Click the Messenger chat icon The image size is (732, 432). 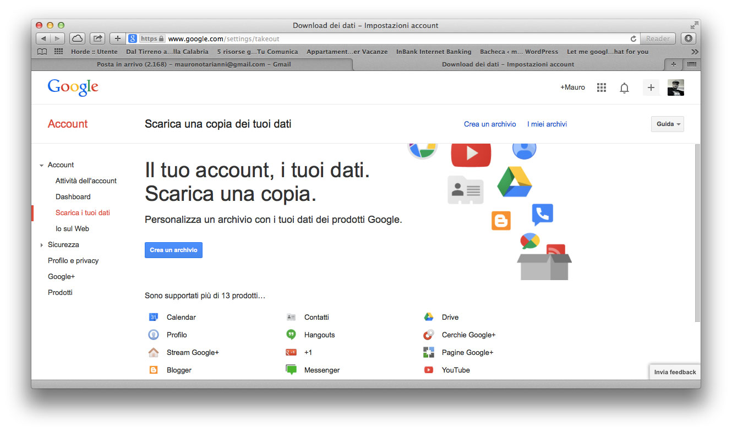click(291, 370)
